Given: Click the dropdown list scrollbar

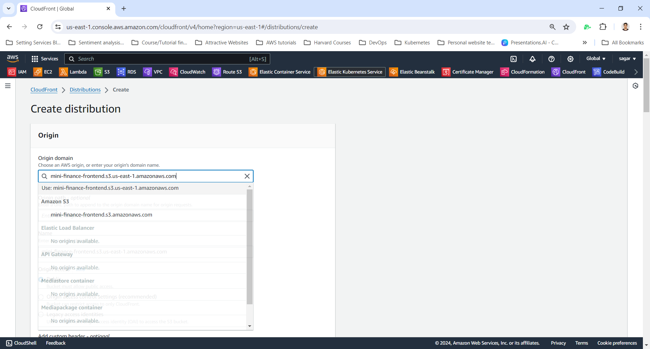Looking at the screenshot, I should coord(250,247).
